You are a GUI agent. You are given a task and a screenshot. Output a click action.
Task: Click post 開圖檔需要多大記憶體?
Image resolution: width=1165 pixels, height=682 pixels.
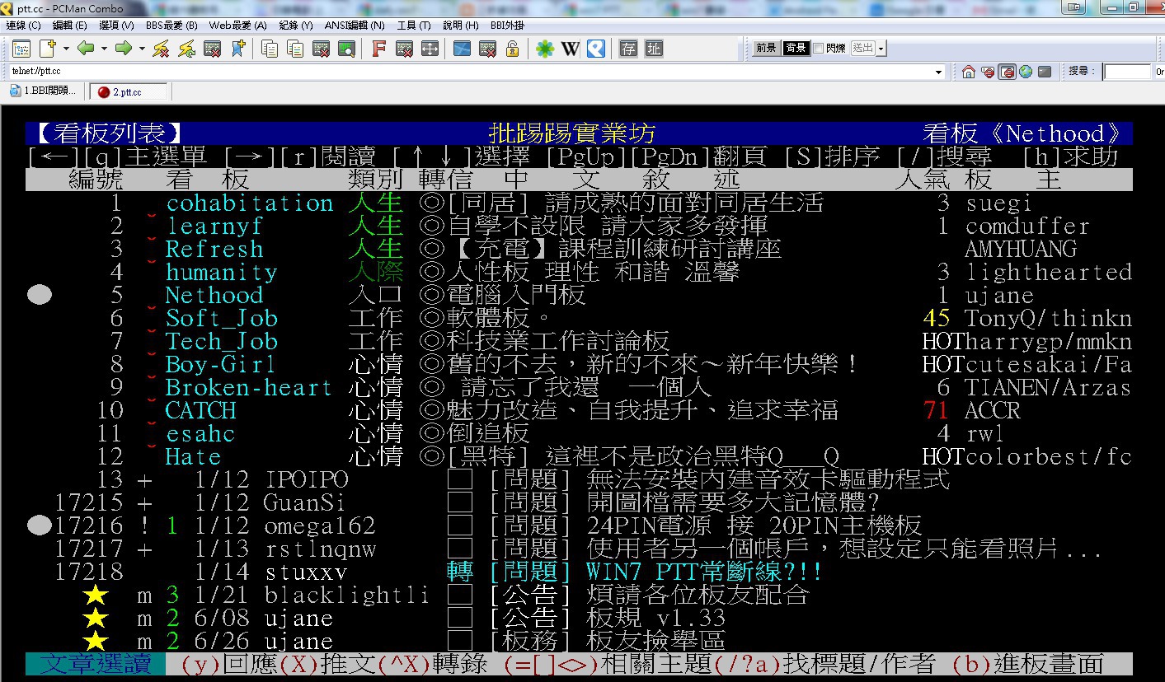tap(733, 502)
